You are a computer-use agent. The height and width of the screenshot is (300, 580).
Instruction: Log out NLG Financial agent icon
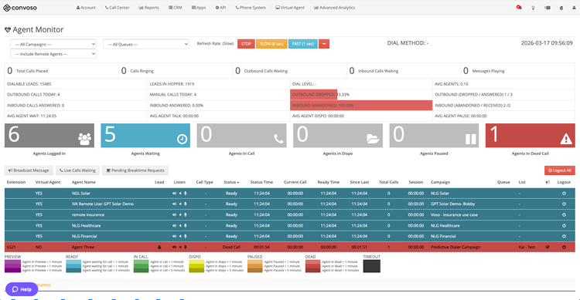(564, 236)
